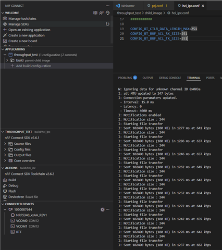Click plus icon for Add build configuration

pyautogui.click(x=13, y=66)
